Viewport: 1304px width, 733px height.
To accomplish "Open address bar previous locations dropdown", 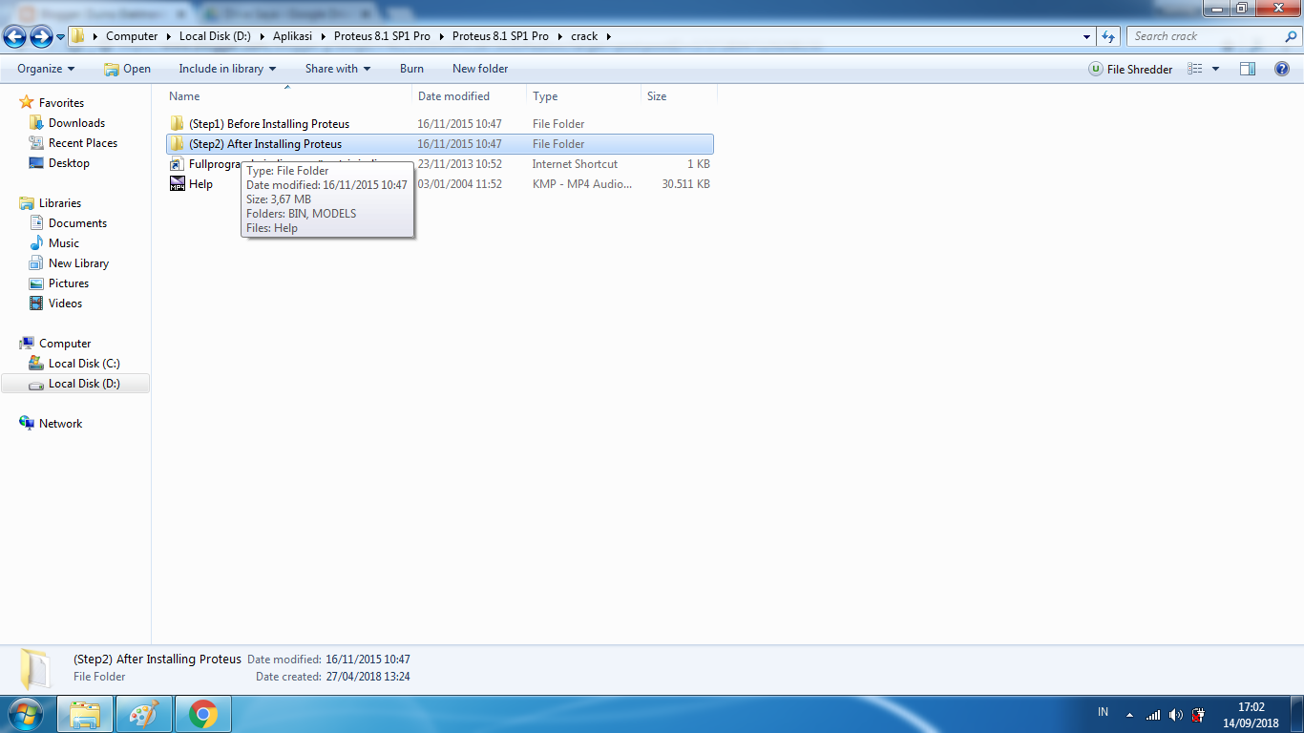I will (x=1087, y=36).
